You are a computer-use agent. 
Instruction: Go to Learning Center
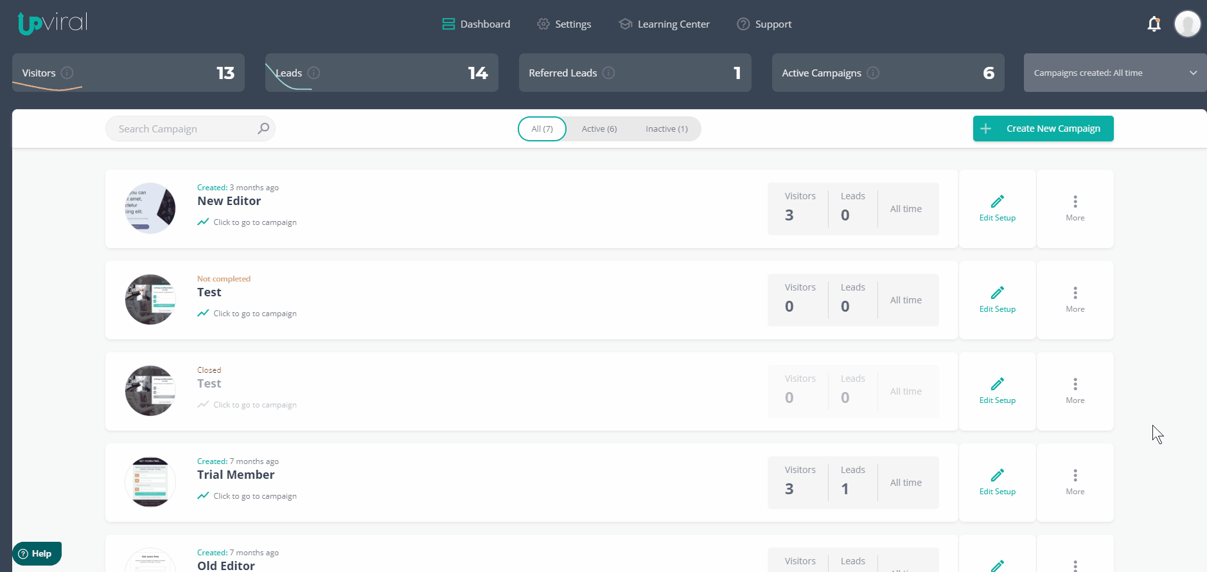pos(664,24)
